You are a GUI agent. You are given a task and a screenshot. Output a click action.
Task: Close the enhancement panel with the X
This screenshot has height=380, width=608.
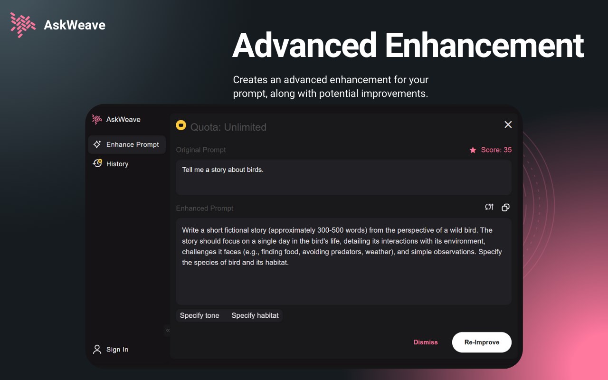click(x=508, y=124)
